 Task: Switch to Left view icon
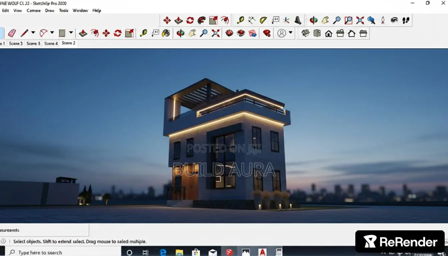pos(363,33)
